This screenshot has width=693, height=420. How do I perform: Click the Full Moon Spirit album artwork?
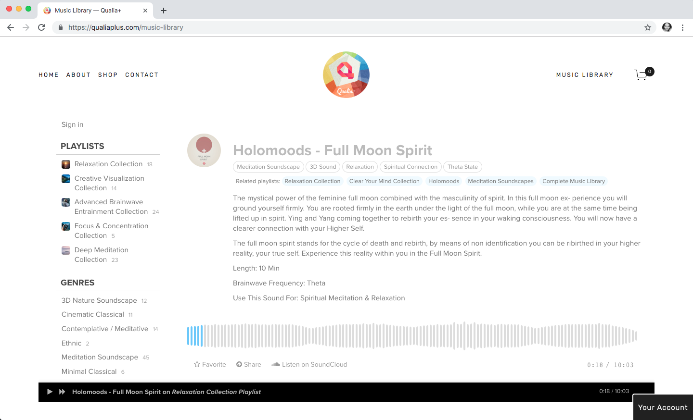coord(204,150)
